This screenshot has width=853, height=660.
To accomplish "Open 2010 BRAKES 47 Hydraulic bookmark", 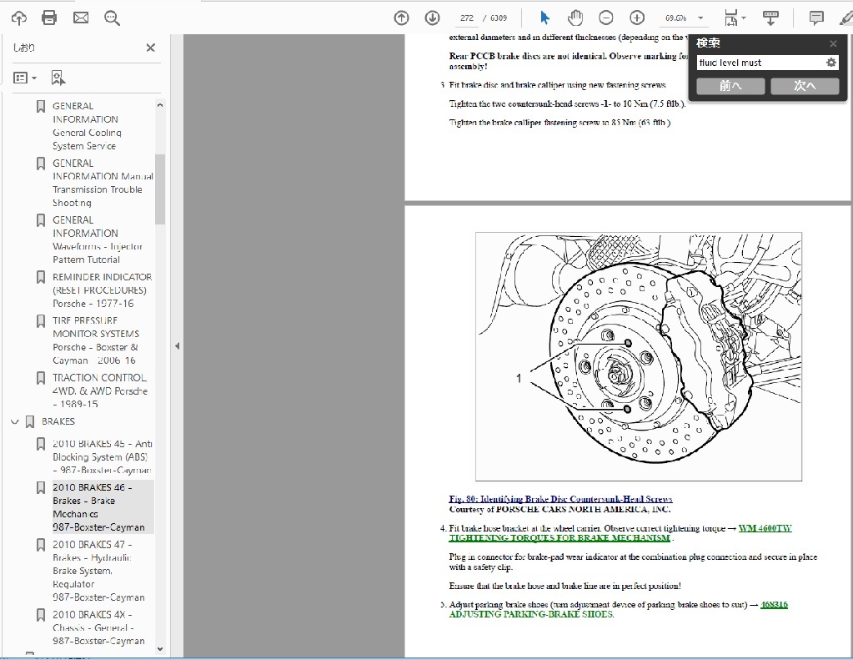I will click(x=98, y=571).
